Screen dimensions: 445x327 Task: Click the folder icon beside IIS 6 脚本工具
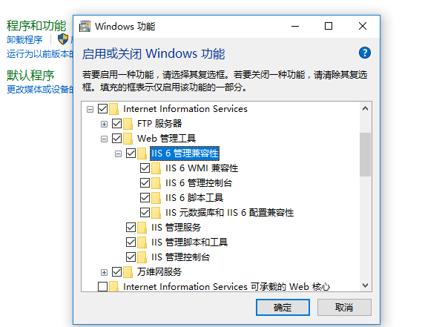[x=156, y=198]
